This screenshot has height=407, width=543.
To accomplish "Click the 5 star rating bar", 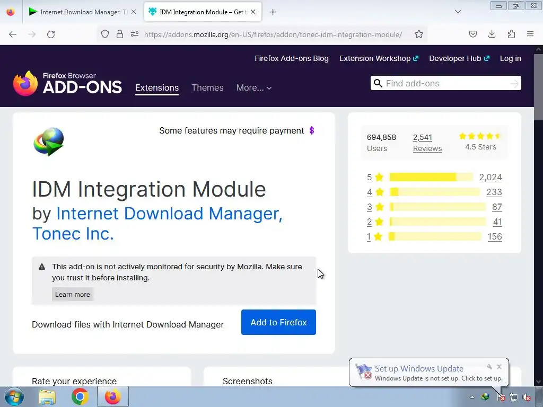I will [431, 177].
